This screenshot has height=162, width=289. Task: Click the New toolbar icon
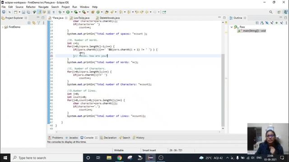click(x=15, y=12)
